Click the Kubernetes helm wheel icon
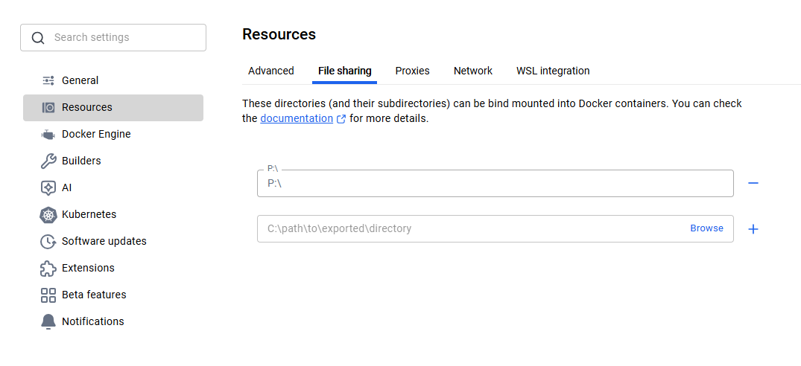Screen dimensions: 801x366 click(x=48, y=214)
